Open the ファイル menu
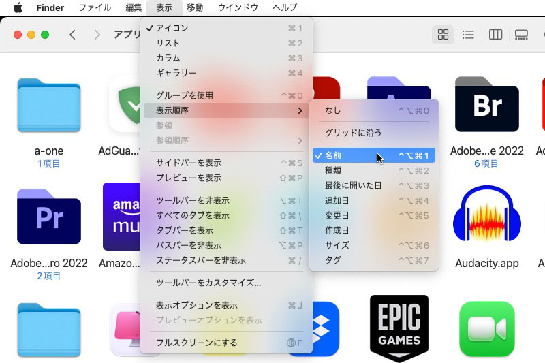 point(95,7)
